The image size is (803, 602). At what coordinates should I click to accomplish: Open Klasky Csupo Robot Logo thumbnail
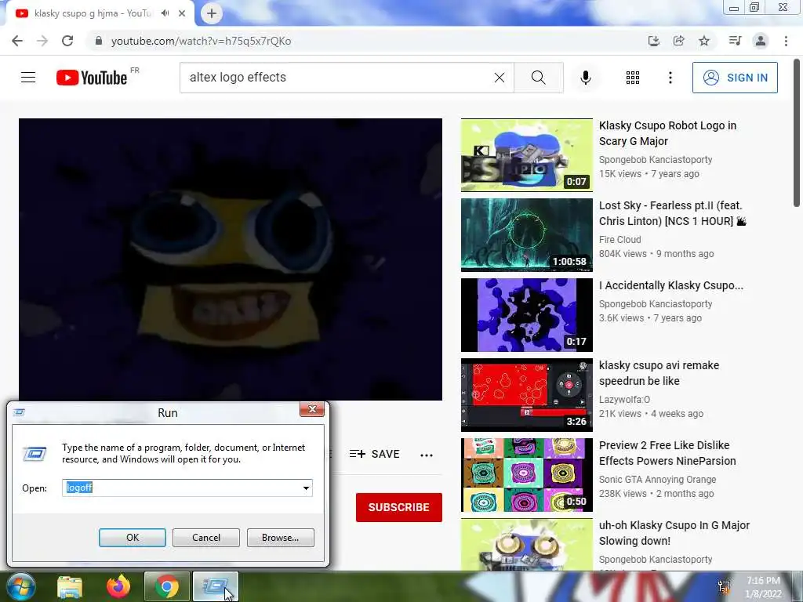click(x=526, y=155)
